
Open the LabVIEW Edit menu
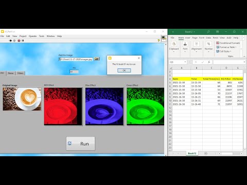pos(8,36)
